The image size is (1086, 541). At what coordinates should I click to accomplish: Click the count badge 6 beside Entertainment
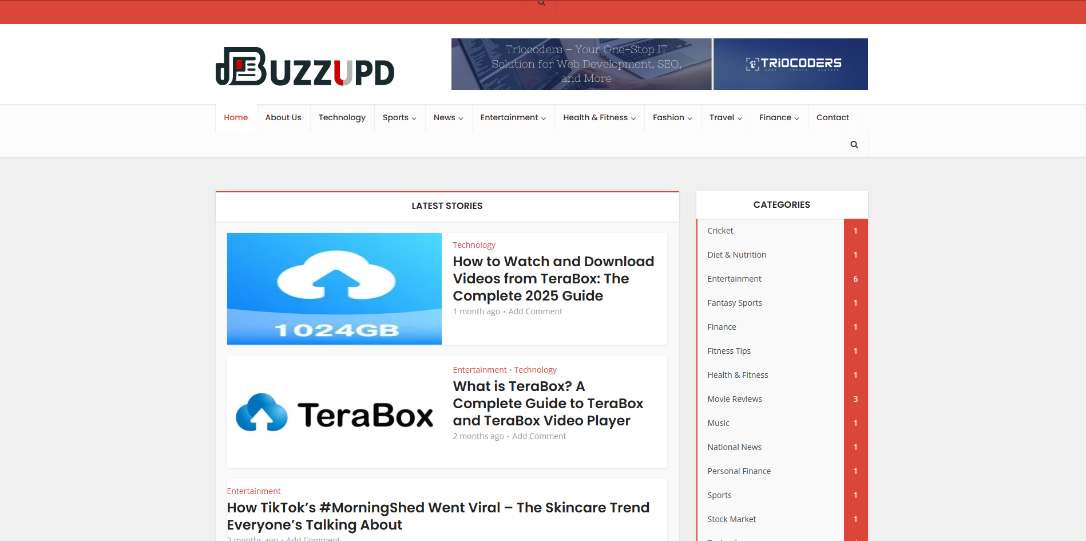coord(855,279)
